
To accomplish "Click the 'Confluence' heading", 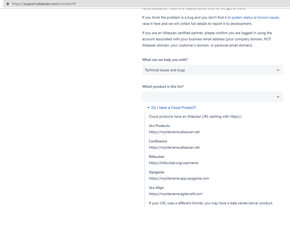I will click(x=158, y=141).
